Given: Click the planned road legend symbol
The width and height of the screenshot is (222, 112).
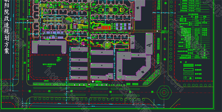Looking at the screenshot, I should [188, 74].
